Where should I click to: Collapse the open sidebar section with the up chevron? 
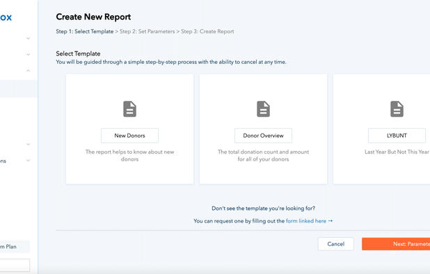(29, 71)
